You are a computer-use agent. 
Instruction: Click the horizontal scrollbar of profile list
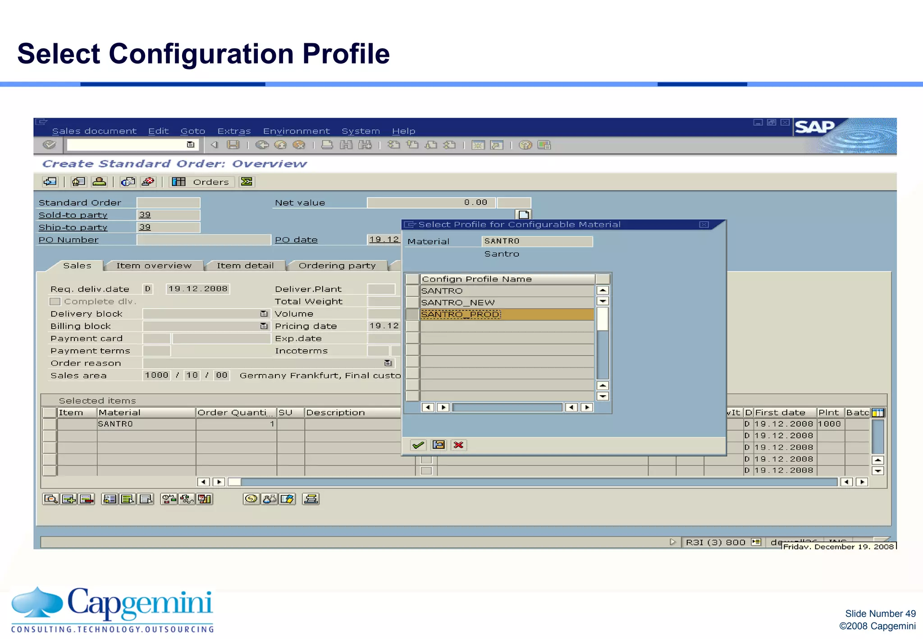(x=507, y=407)
